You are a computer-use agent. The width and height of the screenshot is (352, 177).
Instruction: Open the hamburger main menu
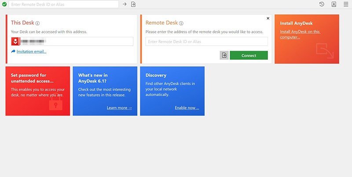[346, 4]
